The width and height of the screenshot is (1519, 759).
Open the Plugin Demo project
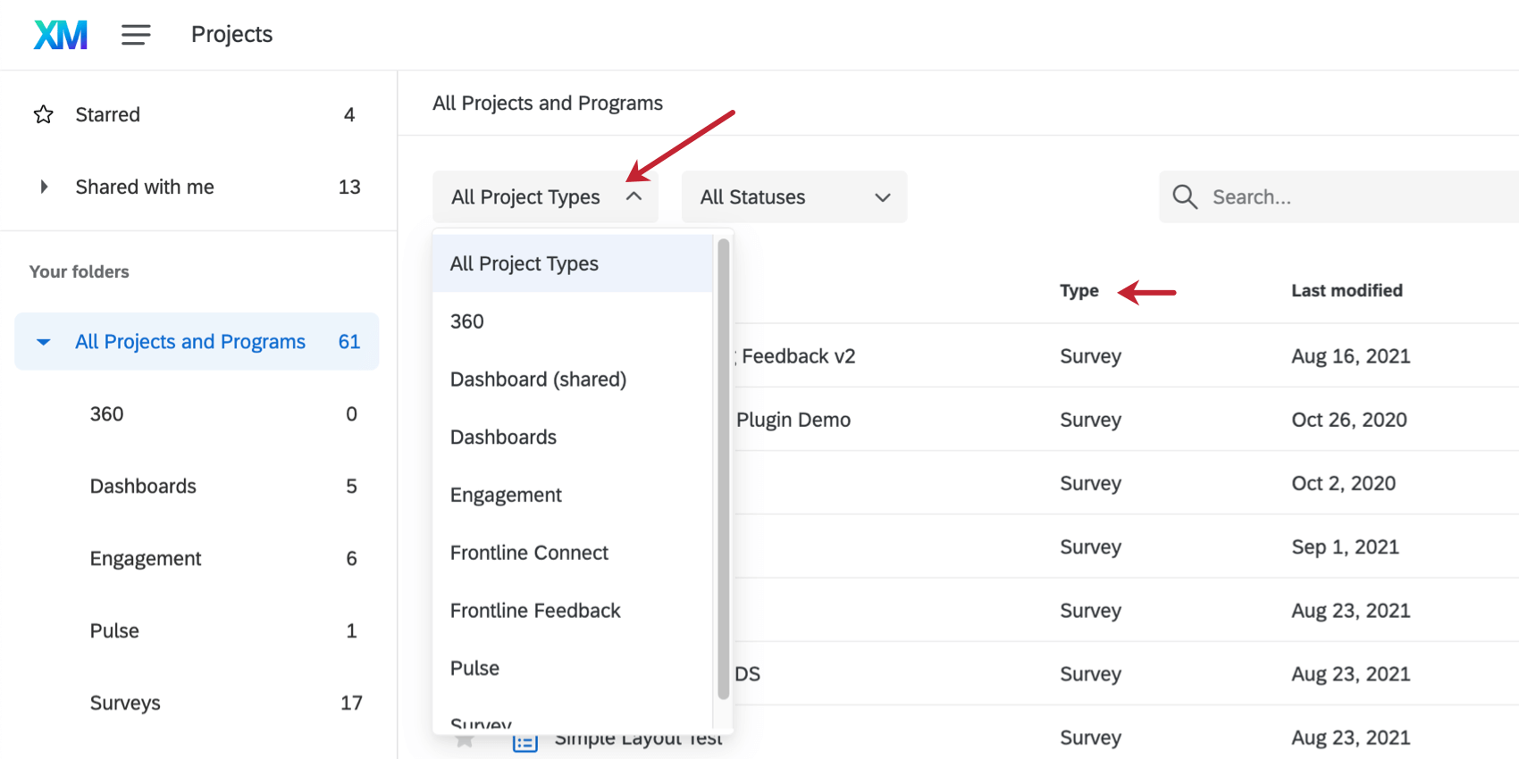[x=793, y=420]
